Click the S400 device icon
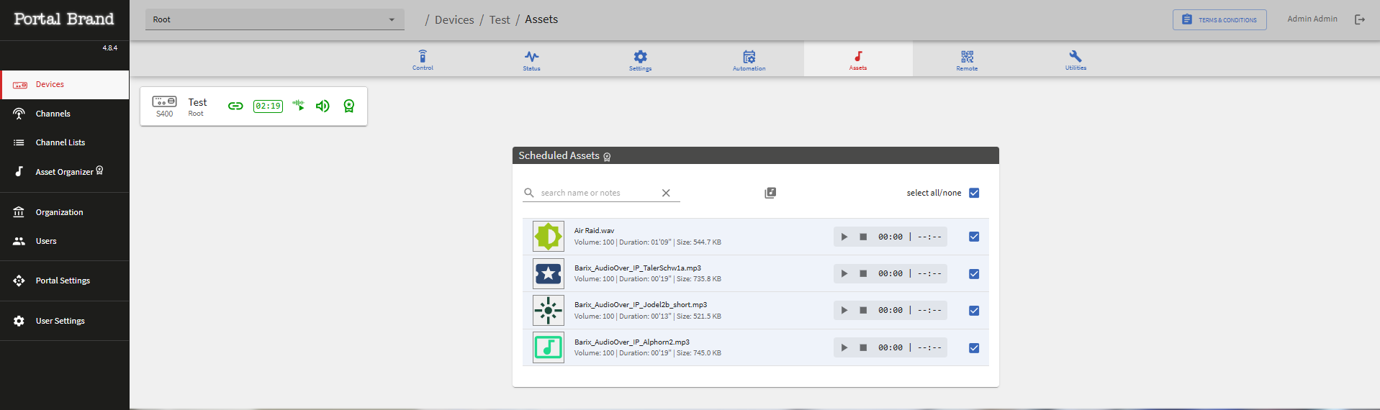This screenshot has width=1380, height=410. click(x=164, y=101)
